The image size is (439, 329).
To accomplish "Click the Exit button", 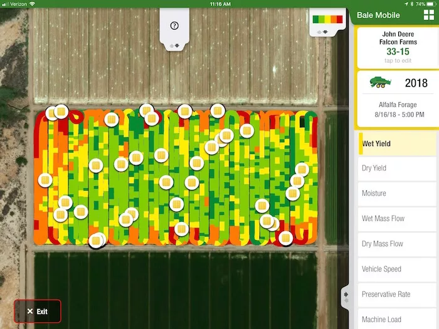I will 38,311.
